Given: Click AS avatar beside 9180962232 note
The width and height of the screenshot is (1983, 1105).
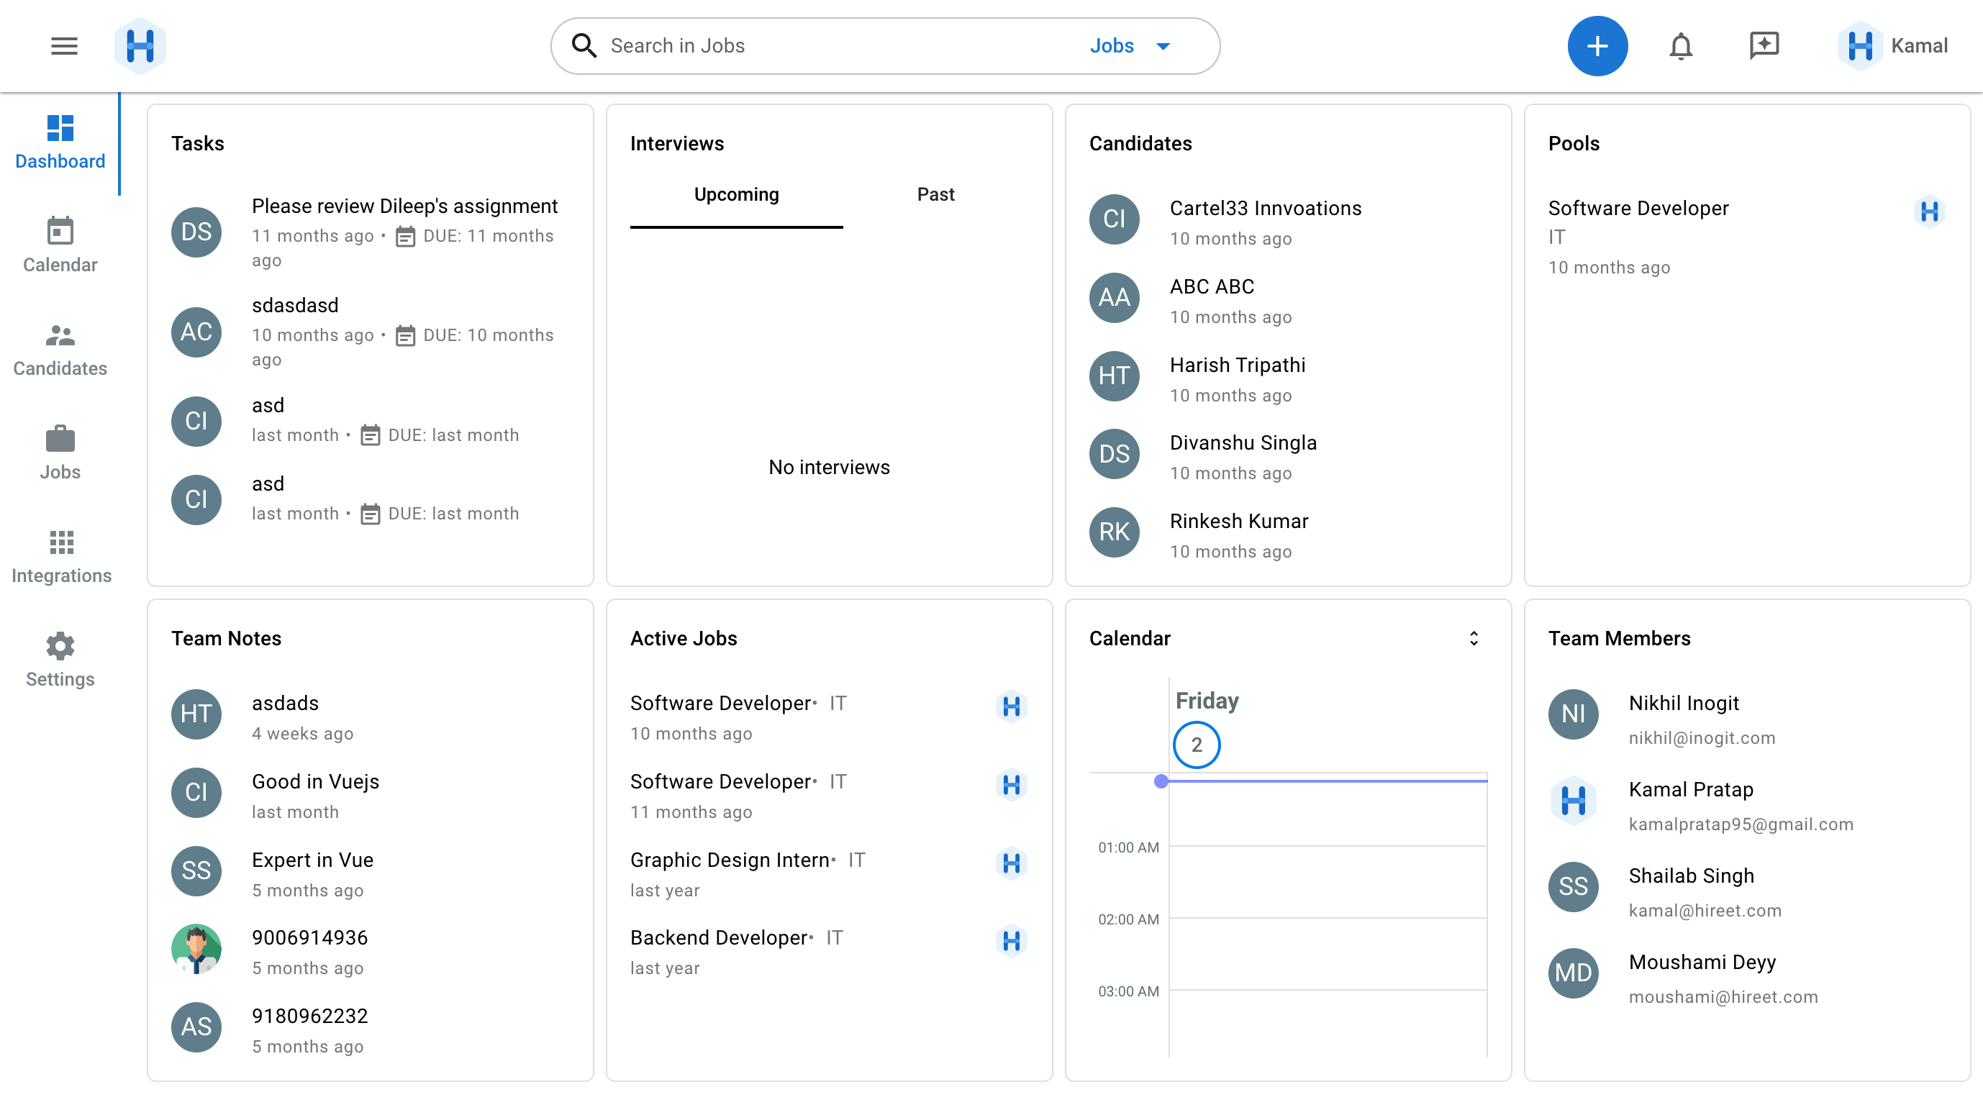Looking at the screenshot, I should pos(196,1027).
